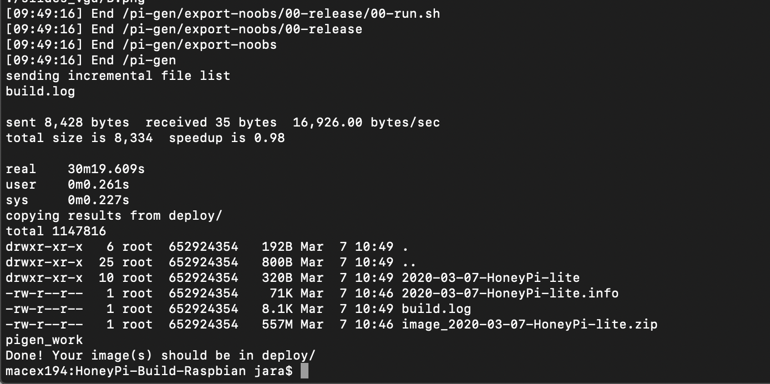This screenshot has width=770, height=384.
Task: Click the real 30m19.609s timing value
Action: (106, 169)
